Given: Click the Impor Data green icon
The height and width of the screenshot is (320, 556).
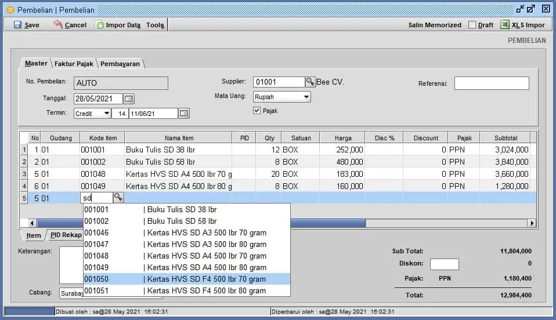Looking at the screenshot, I should 100,25.
